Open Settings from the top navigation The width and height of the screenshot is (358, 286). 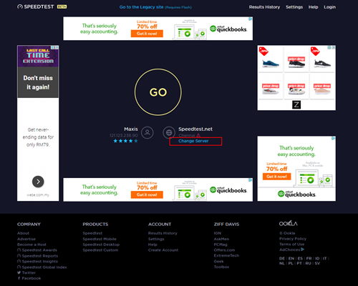coord(294,7)
